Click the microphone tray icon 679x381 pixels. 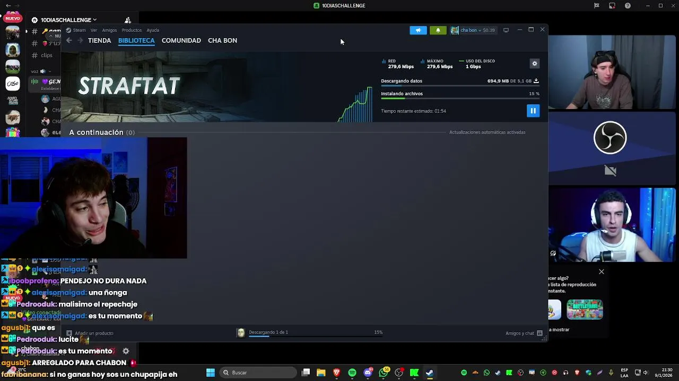[611, 373]
